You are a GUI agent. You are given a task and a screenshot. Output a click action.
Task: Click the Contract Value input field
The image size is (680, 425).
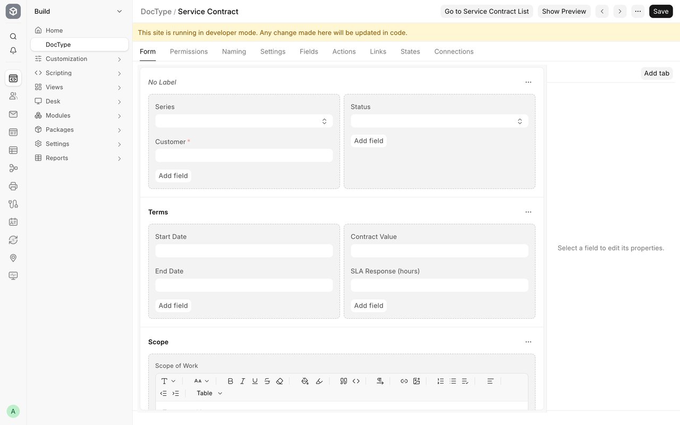(x=439, y=251)
